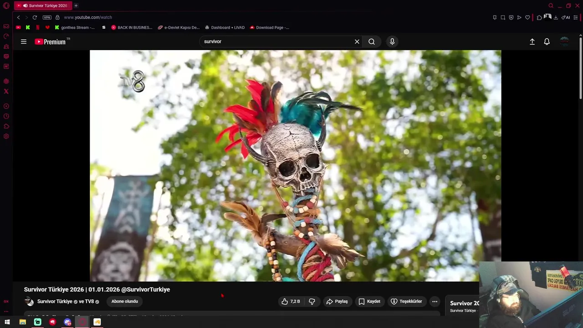Viewport: 583px width, 328px height.
Task: Open the Survivor Türkiye channel name link
Action: pyautogui.click(x=55, y=302)
